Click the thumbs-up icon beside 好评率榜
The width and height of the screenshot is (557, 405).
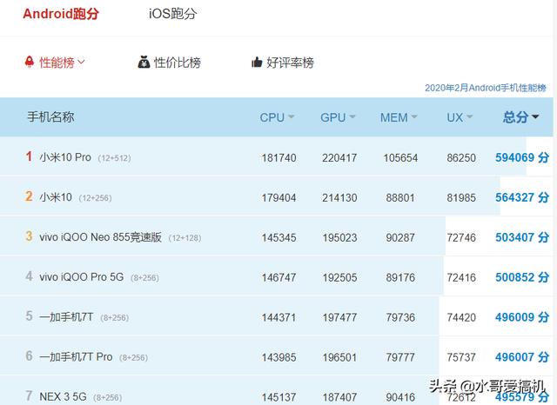(257, 63)
